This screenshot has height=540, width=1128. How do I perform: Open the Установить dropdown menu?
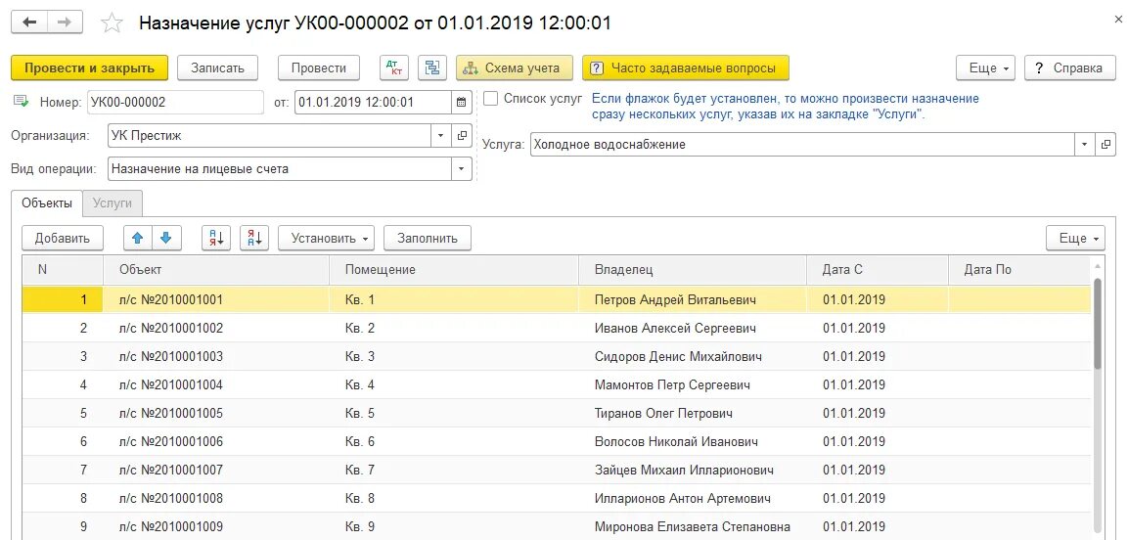pos(326,238)
